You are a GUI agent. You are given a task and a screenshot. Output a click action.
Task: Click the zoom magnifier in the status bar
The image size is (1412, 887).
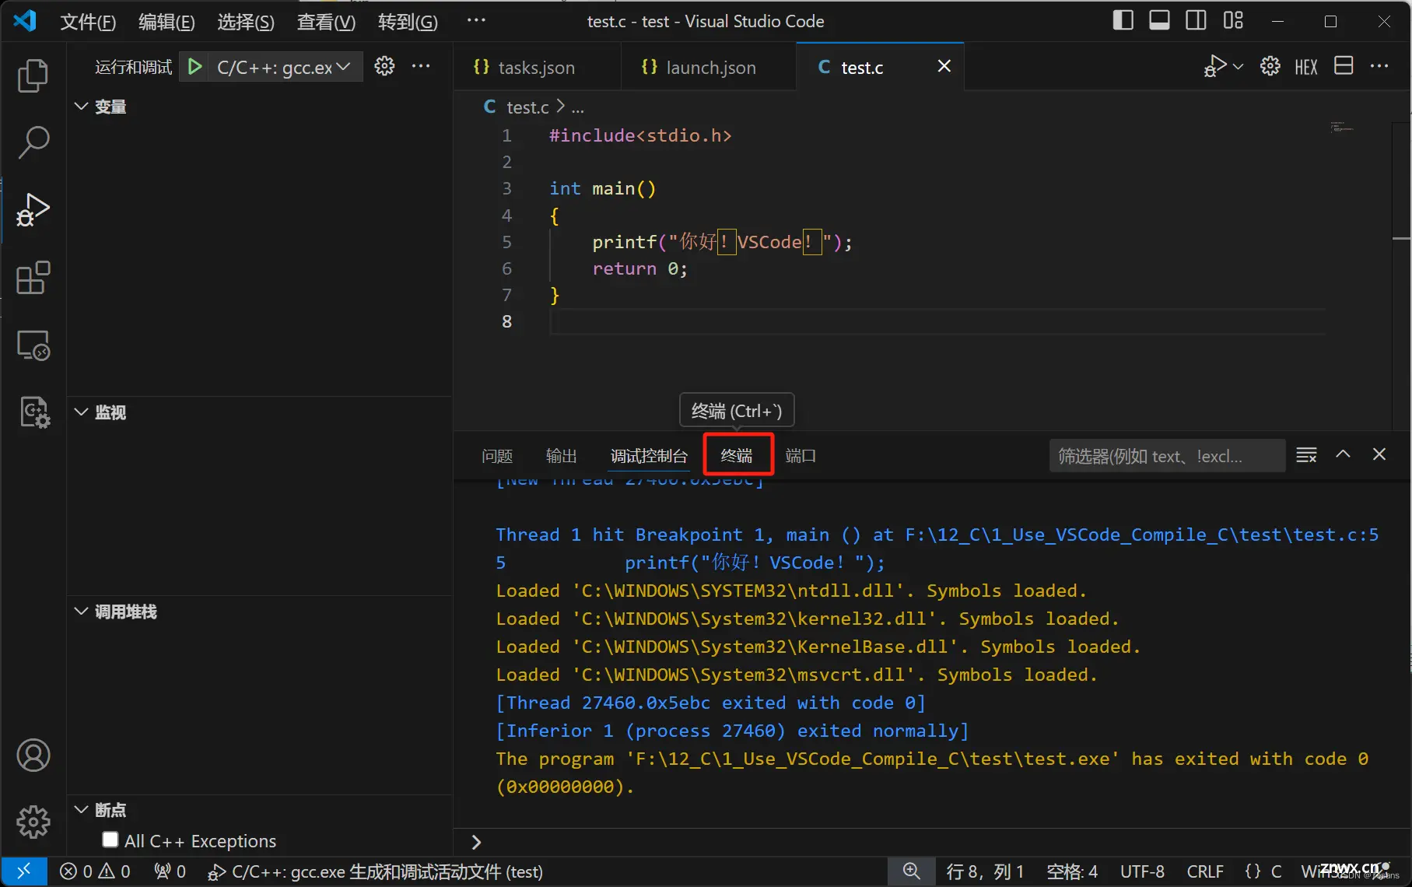[x=911, y=871]
